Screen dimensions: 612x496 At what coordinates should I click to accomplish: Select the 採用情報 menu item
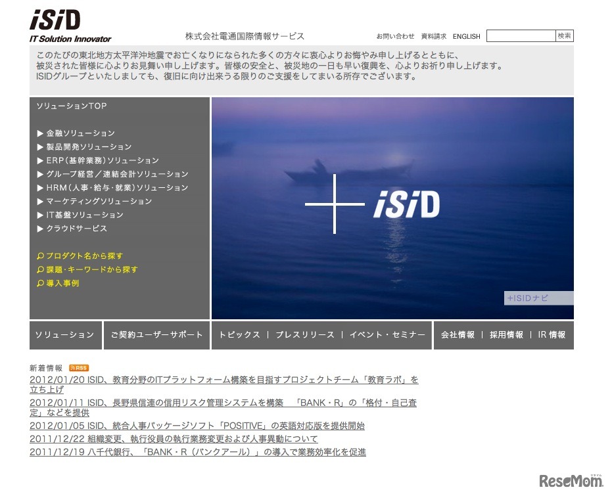pyautogui.click(x=506, y=335)
